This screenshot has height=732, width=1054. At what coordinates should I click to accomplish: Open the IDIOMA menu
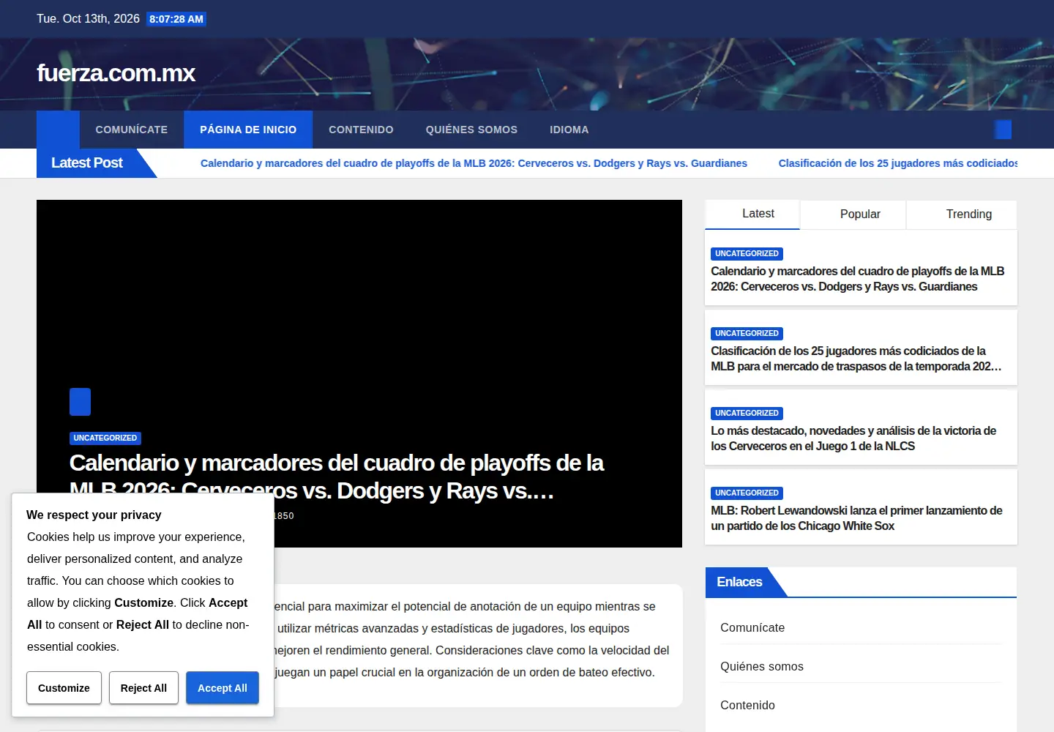click(569, 130)
